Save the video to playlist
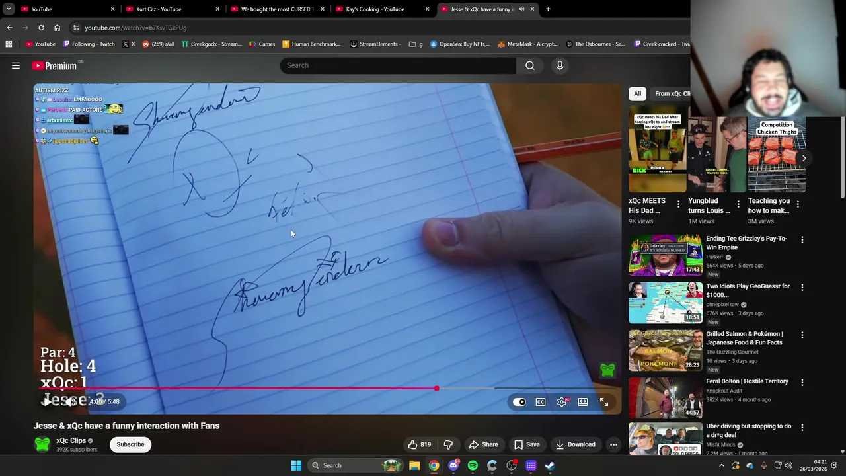The image size is (846, 476). tap(527, 444)
